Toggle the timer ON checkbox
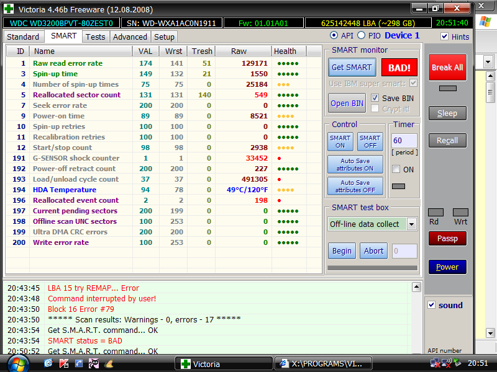The height and width of the screenshot is (372, 497). (396, 169)
